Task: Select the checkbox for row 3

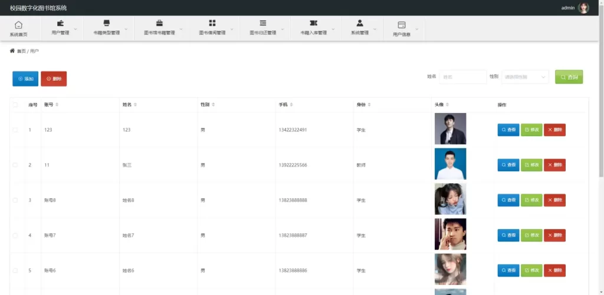Action: [x=15, y=200]
